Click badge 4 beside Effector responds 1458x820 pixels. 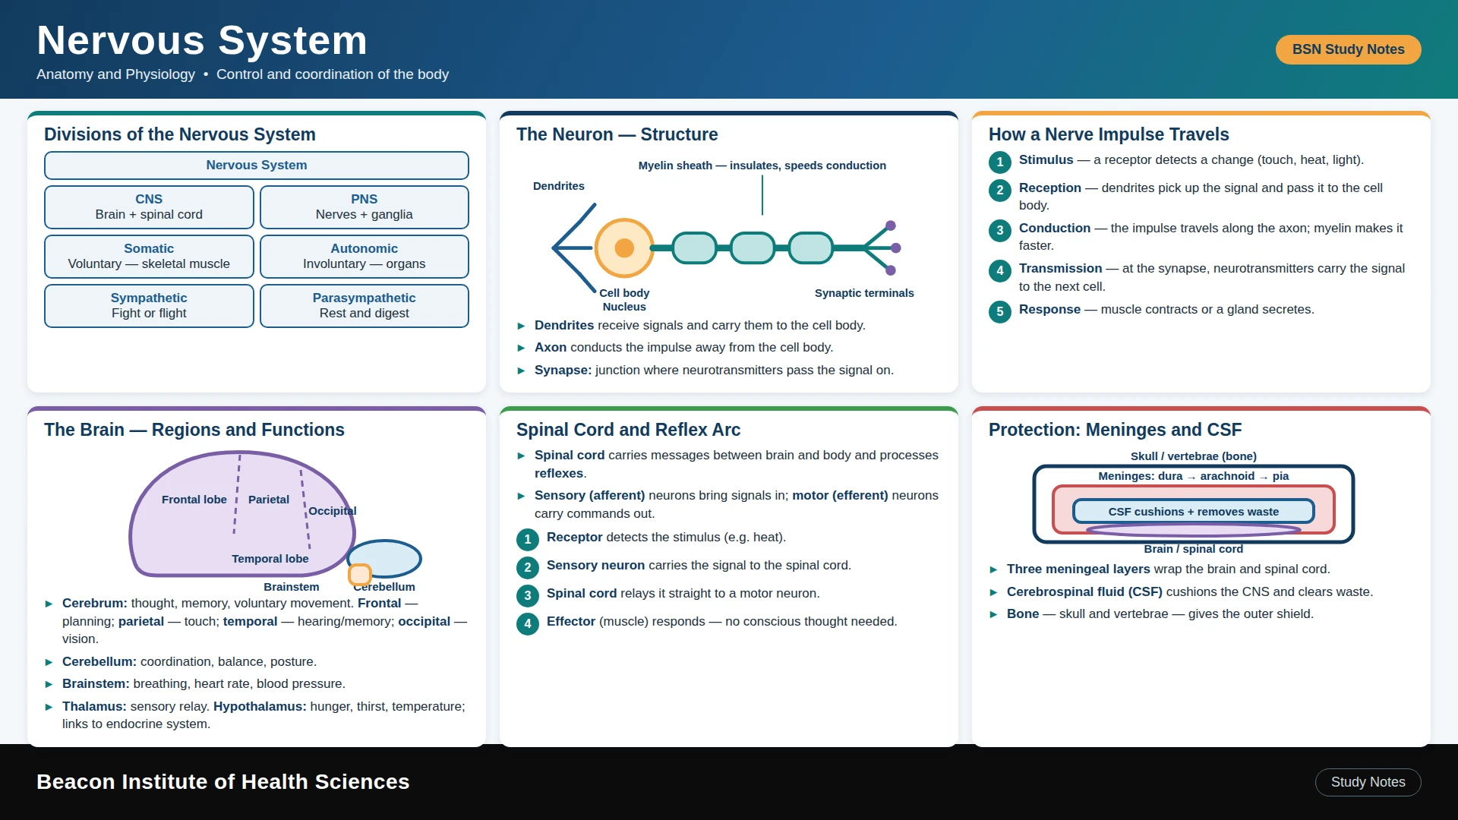[x=528, y=623]
